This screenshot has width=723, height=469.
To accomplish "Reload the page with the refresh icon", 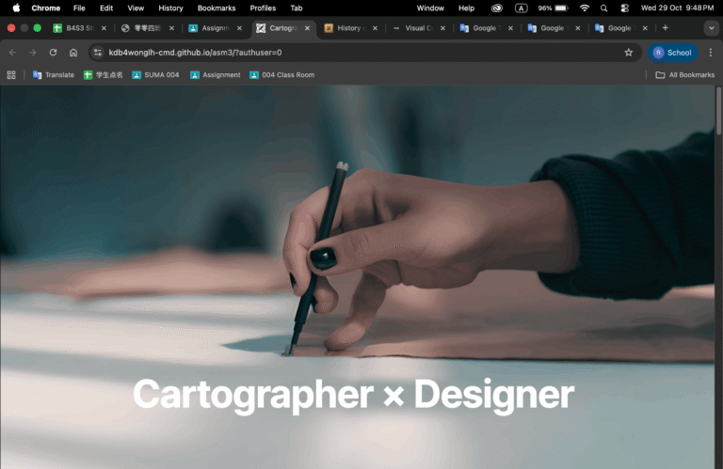I will 53,53.
